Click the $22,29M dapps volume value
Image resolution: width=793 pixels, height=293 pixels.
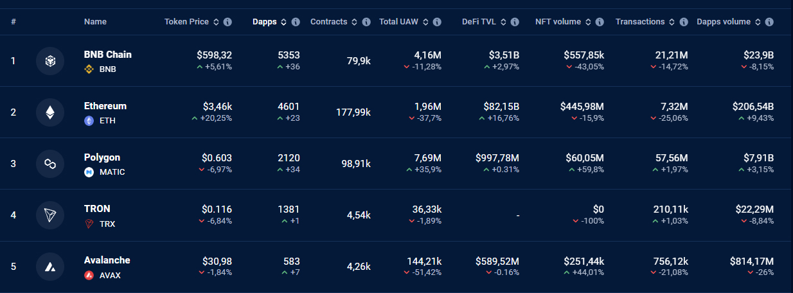pyautogui.click(x=754, y=209)
